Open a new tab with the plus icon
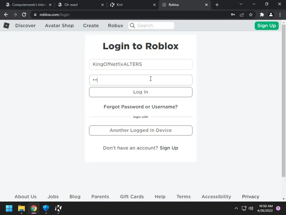The height and width of the screenshot is (215, 286). [x=217, y=5]
